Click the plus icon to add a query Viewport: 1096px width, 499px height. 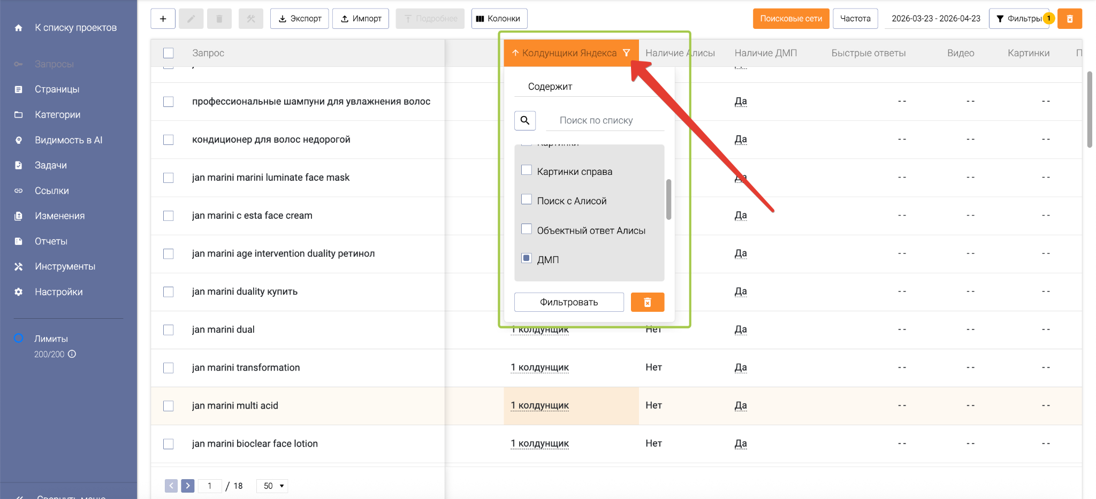(163, 19)
